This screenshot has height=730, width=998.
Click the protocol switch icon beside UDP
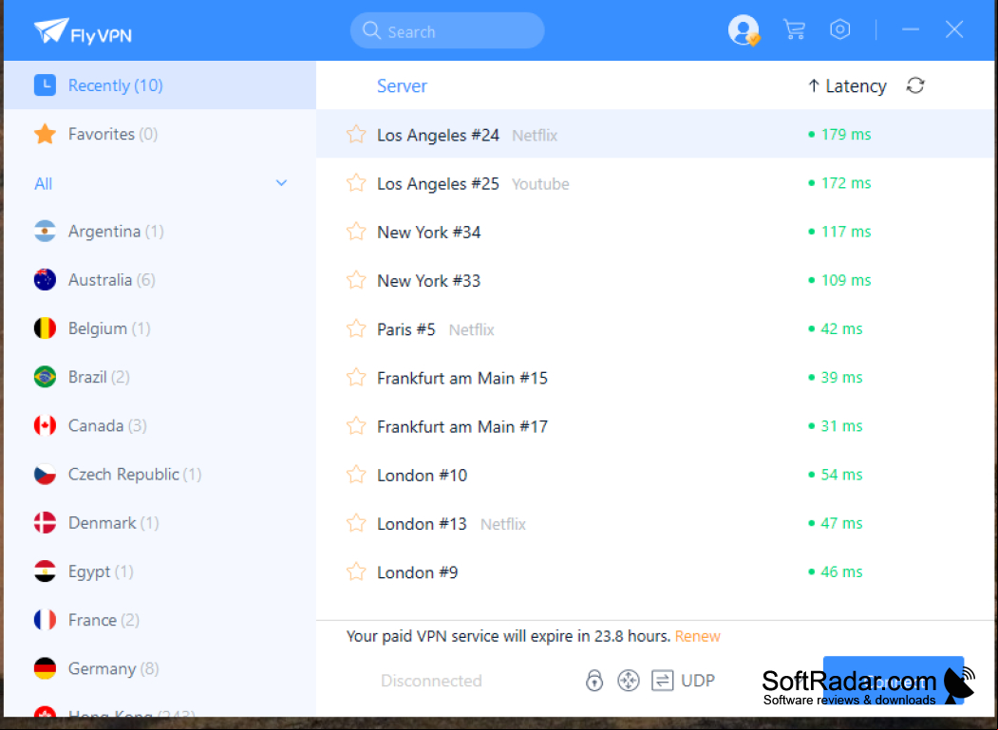point(663,681)
